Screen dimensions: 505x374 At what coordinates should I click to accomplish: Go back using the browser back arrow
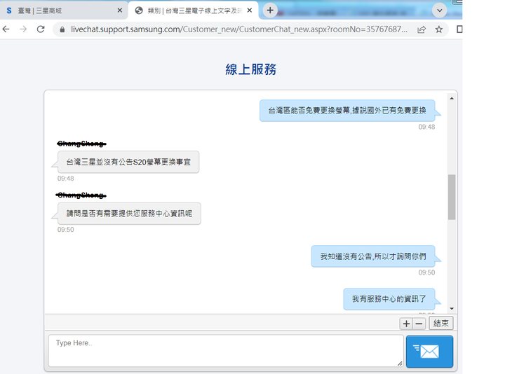[6, 29]
